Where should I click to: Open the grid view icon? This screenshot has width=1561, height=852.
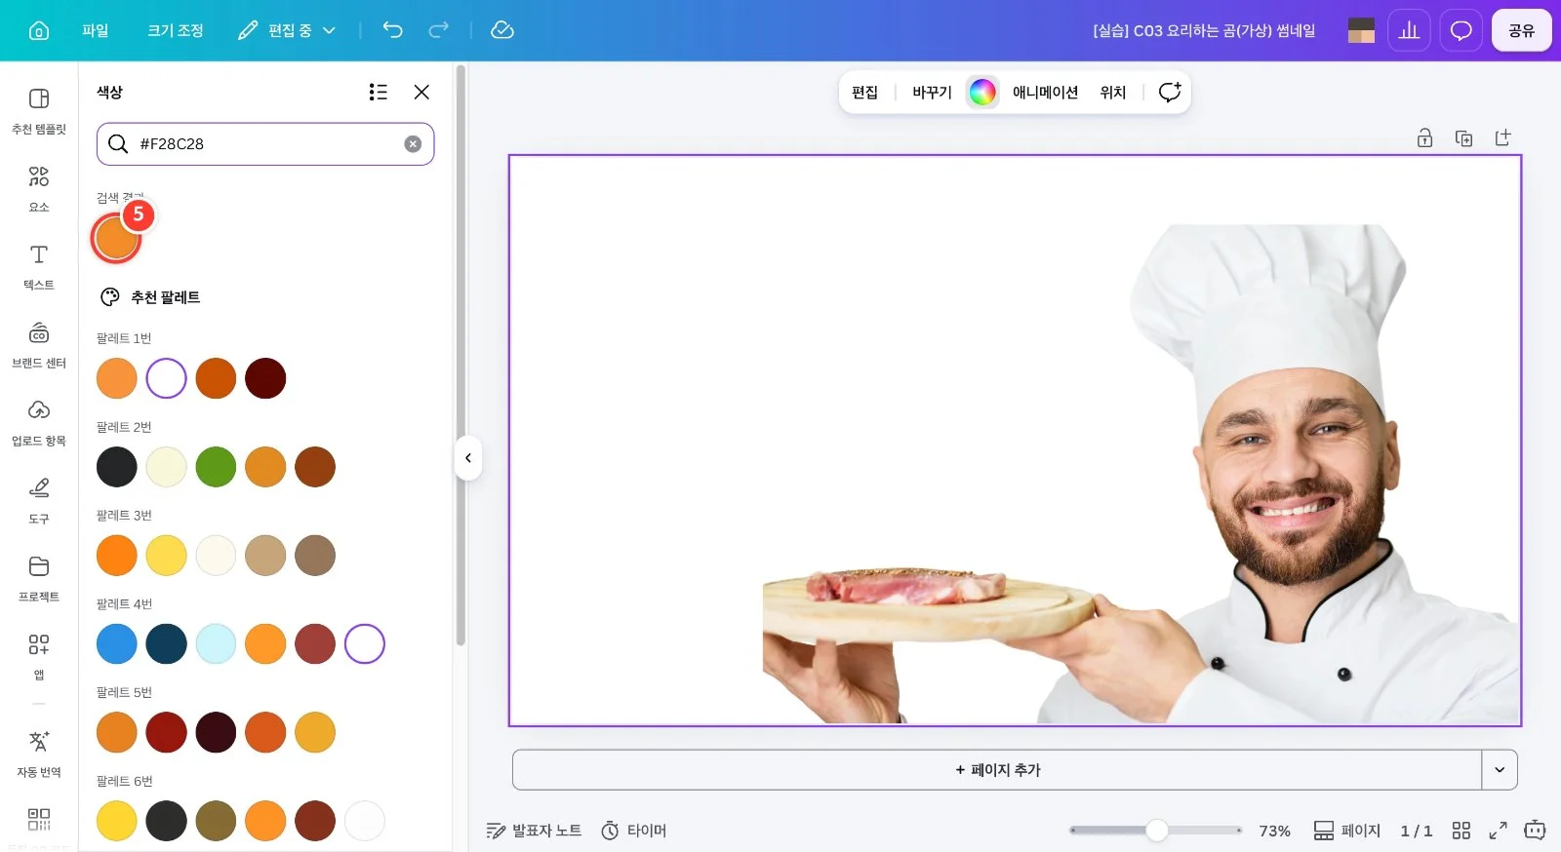tap(1461, 831)
